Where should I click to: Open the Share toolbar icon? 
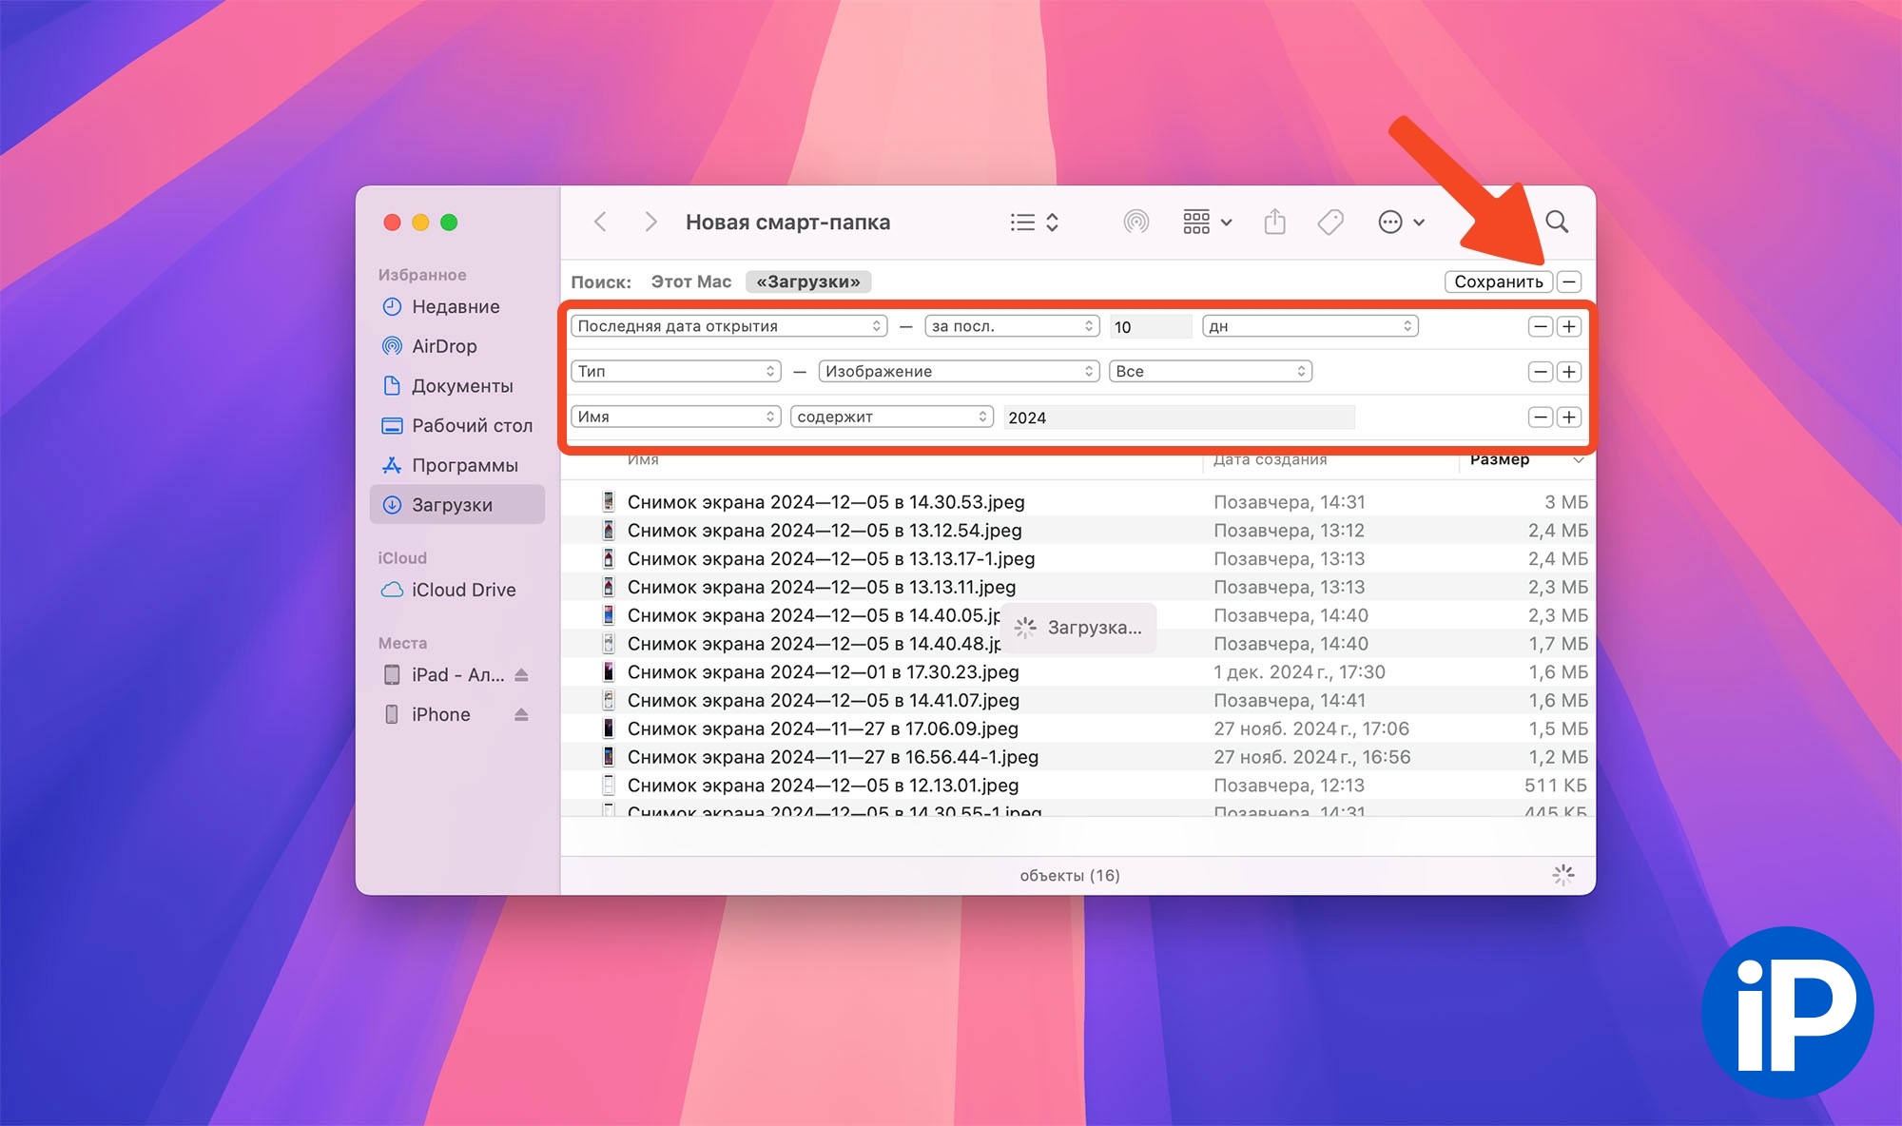pyautogui.click(x=1274, y=222)
